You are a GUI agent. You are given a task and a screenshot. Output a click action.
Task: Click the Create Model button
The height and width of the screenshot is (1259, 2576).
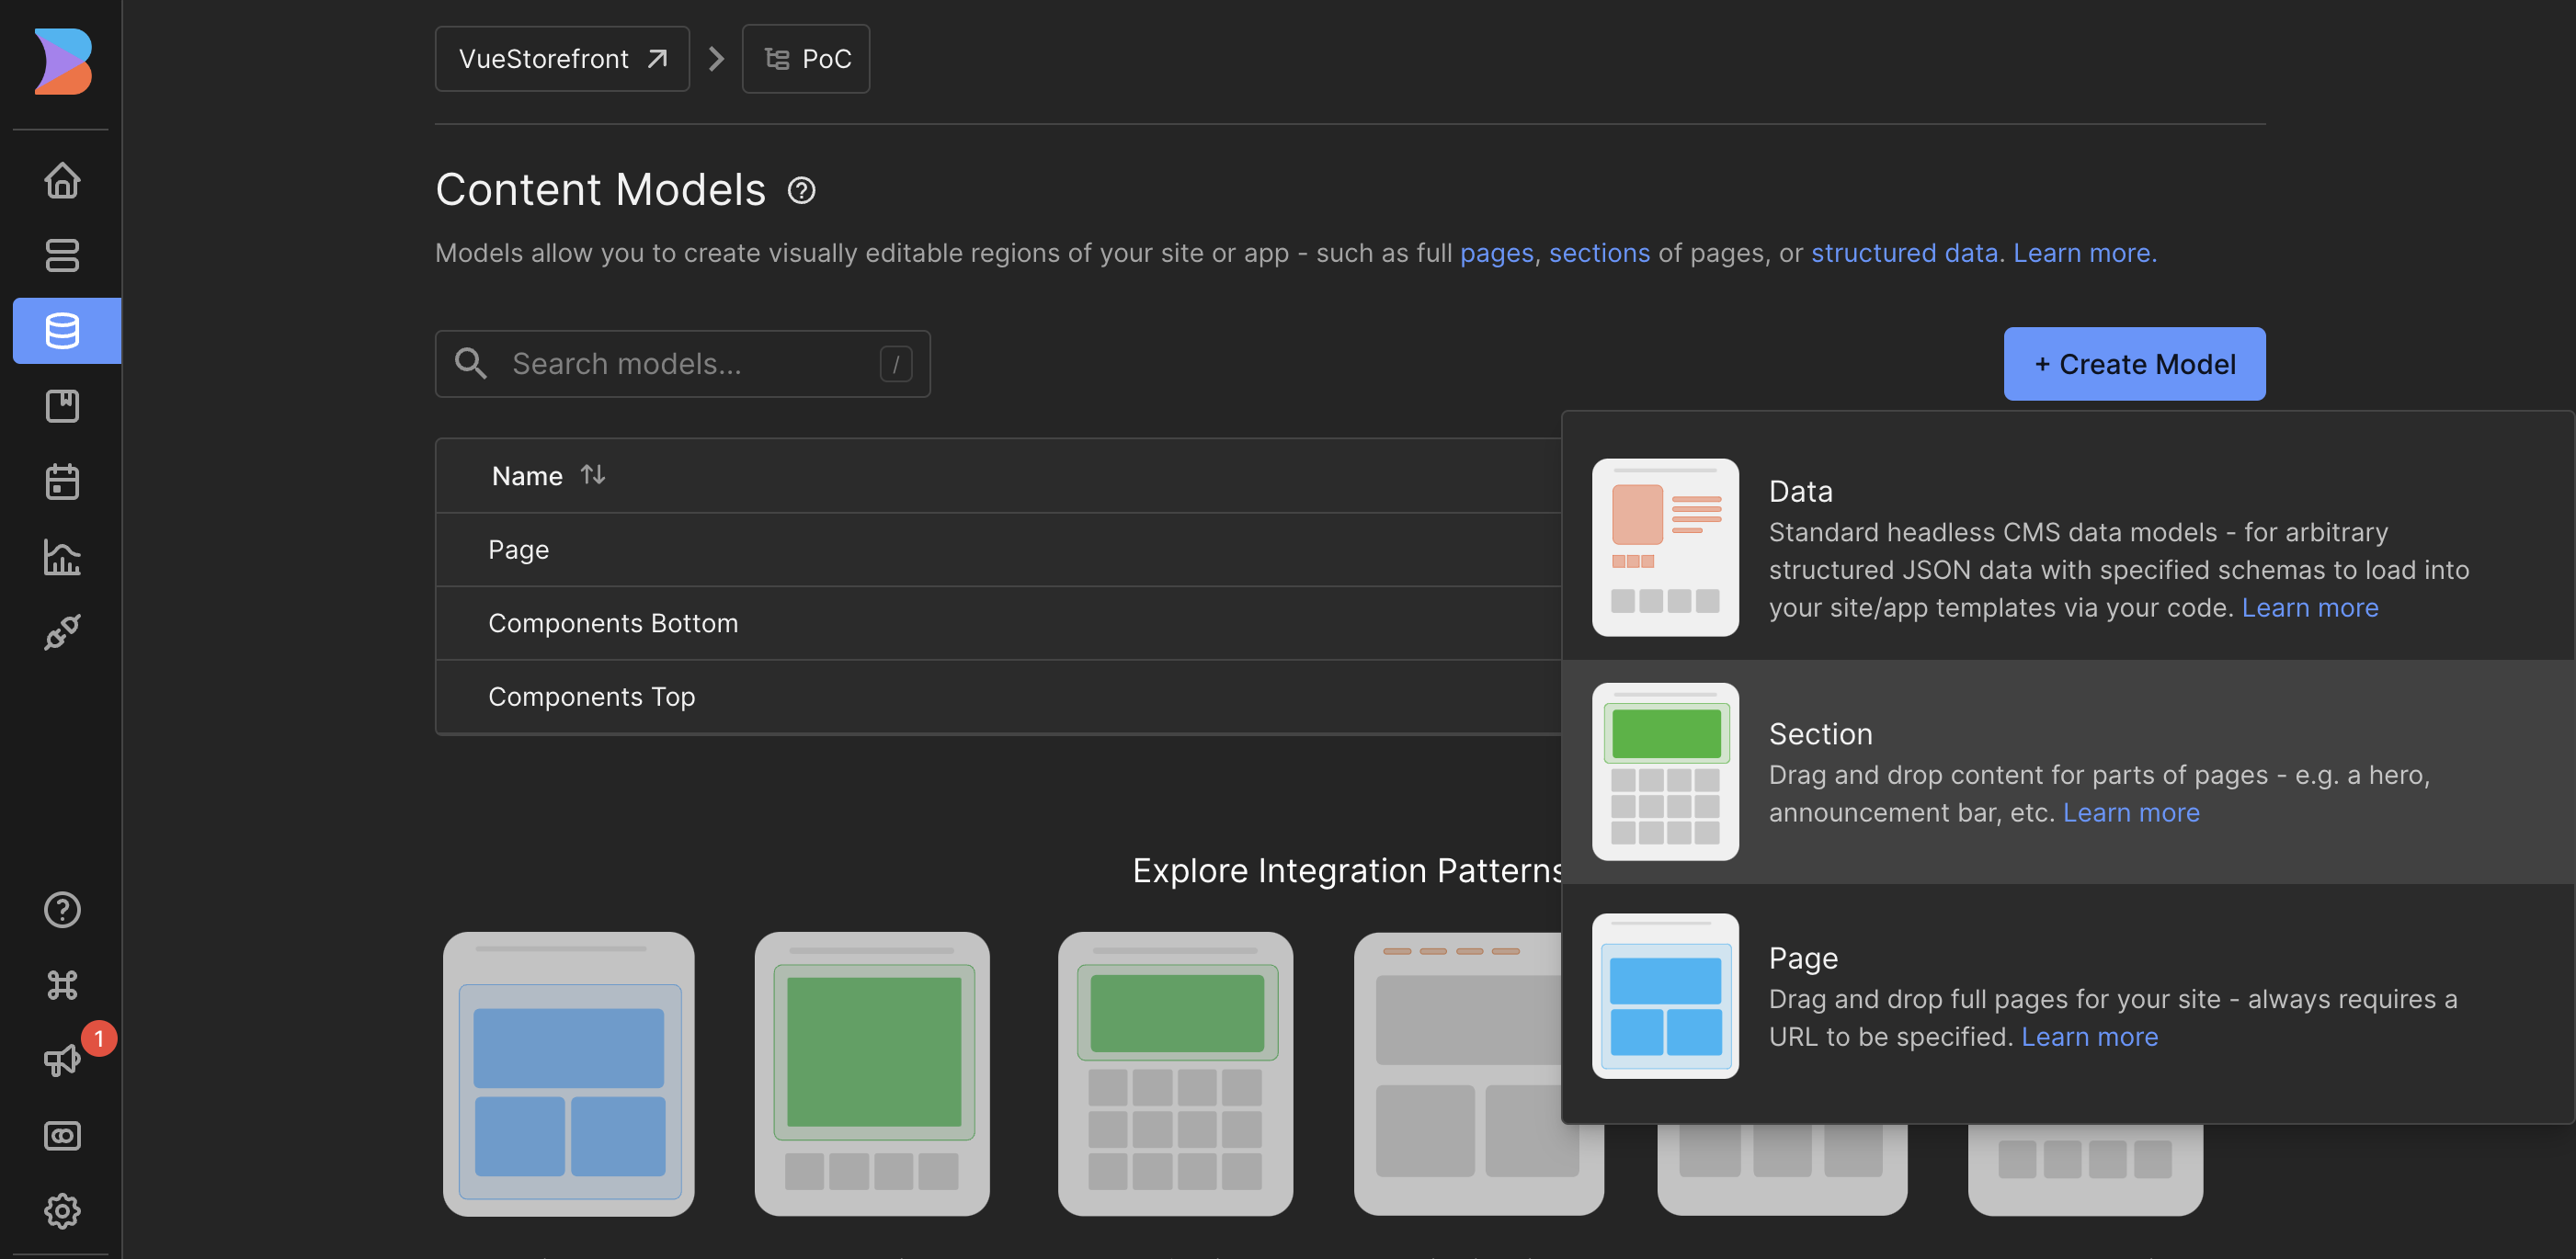pos(2134,364)
